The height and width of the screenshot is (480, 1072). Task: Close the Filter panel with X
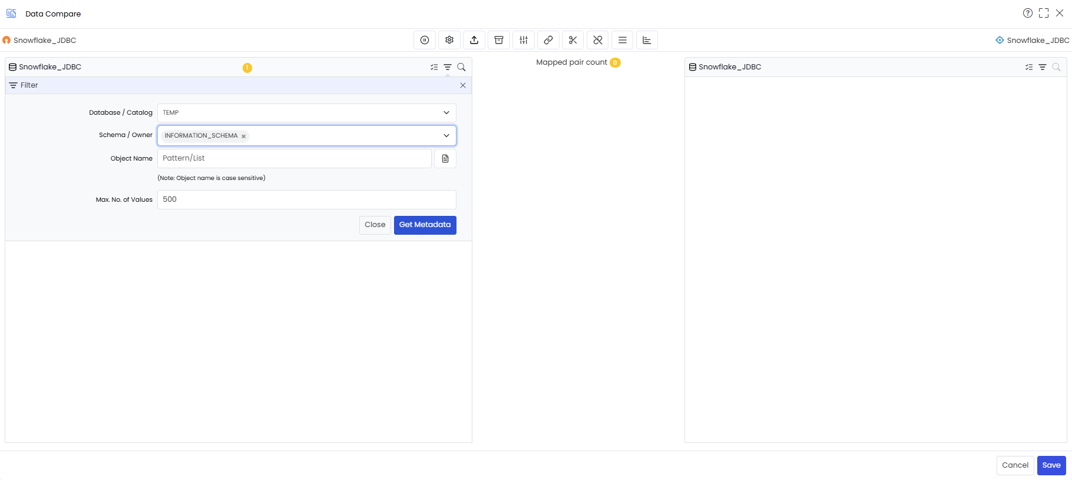coord(463,85)
